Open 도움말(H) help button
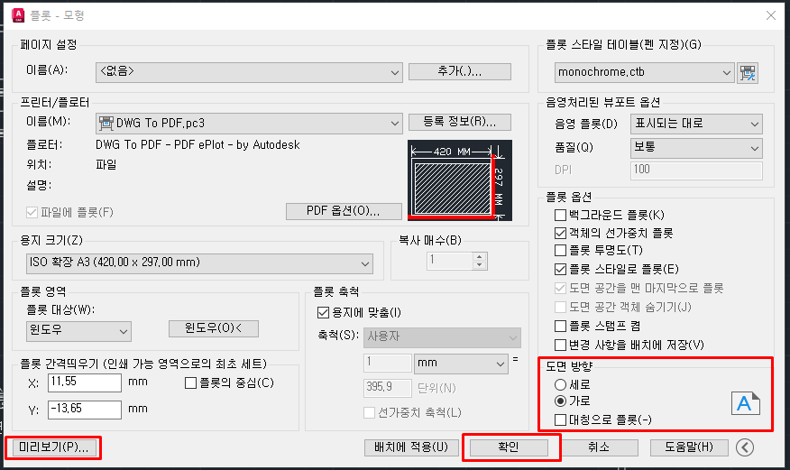The image size is (790, 470). (x=689, y=447)
